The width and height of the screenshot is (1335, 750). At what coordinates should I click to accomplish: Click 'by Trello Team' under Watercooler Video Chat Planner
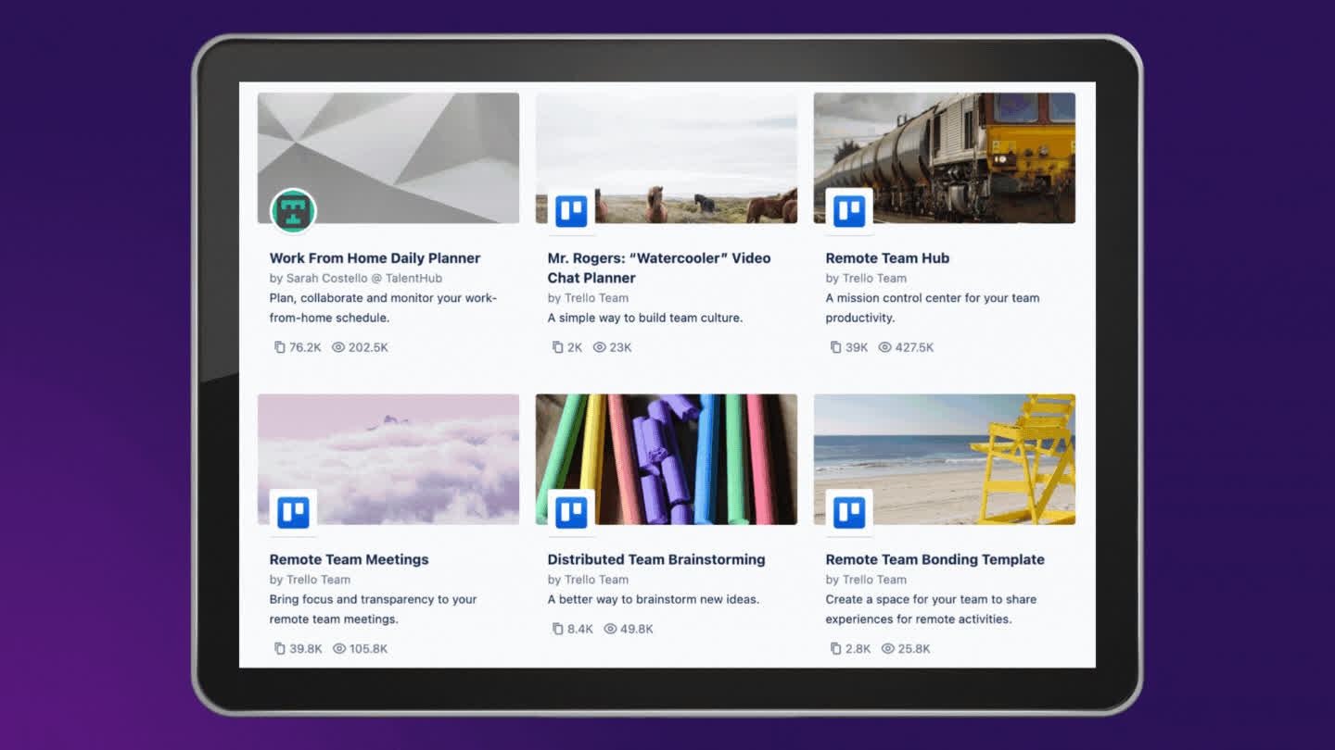pyautogui.click(x=588, y=298)
